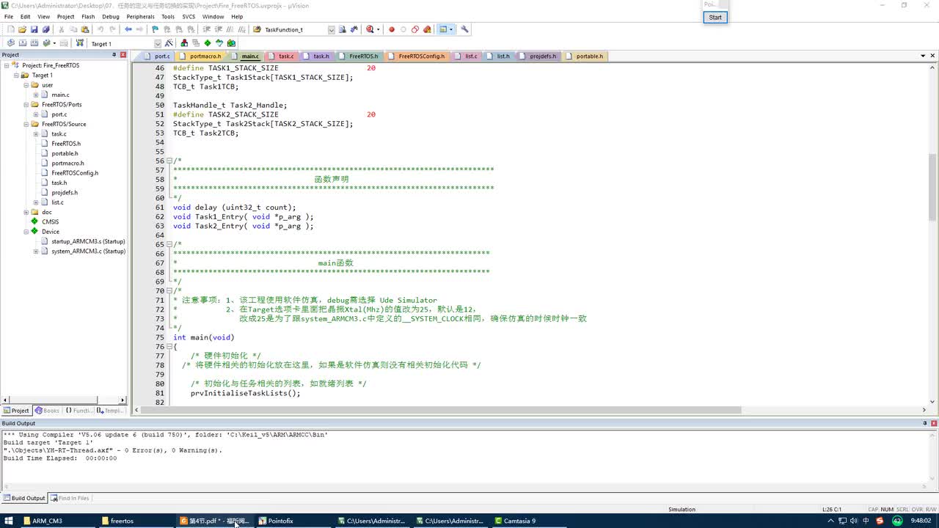
Task: Select CMSIS component in project tree
Action: click(x=50, y=221)
